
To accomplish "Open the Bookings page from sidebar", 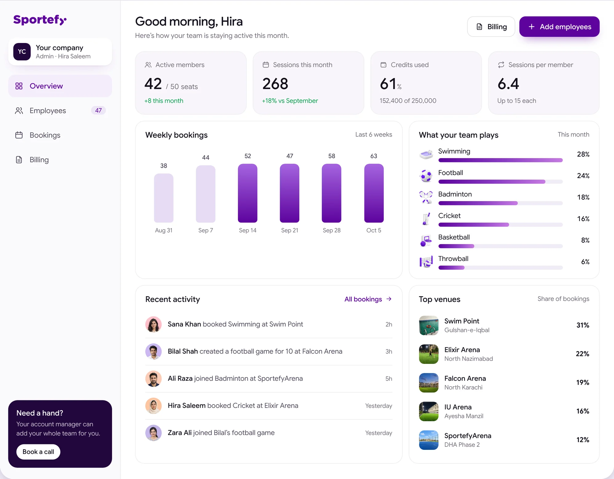I will point(60,135).
